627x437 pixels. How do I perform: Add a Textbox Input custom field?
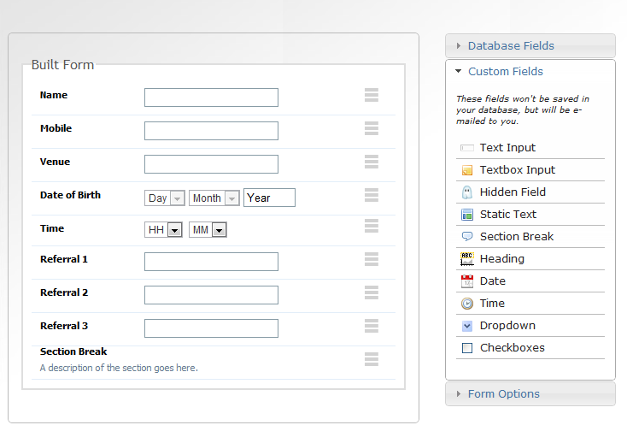click(x=530, y=170)
